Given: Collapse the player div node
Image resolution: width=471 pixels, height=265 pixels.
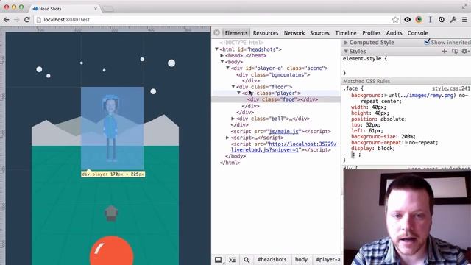Looking at the screenshot, I should coord(238,93).
